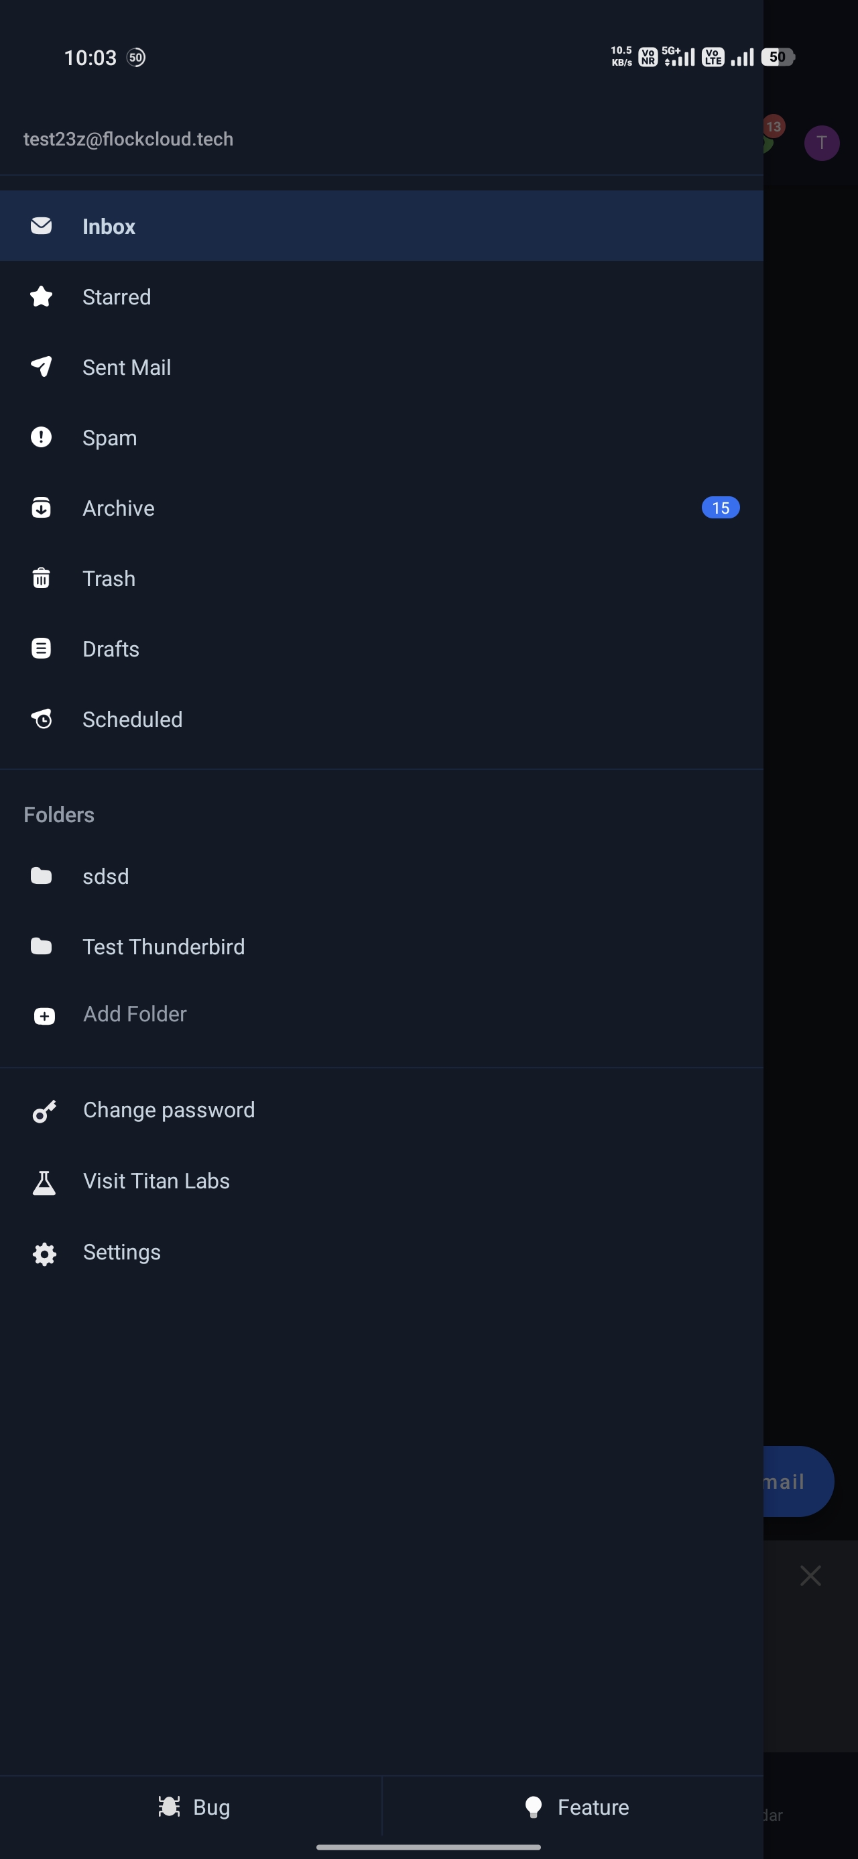Tap the Scheduled clock icon

(41, 719)
